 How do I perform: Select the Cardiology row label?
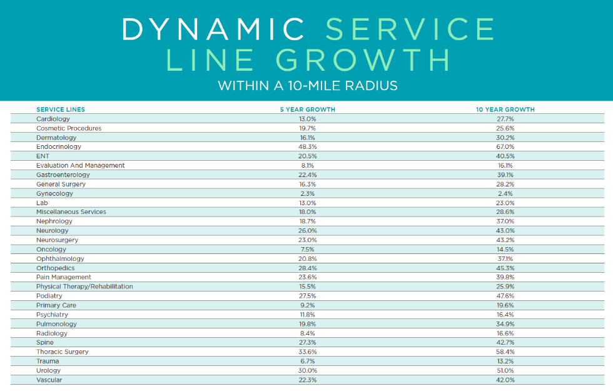coord(53,119)
